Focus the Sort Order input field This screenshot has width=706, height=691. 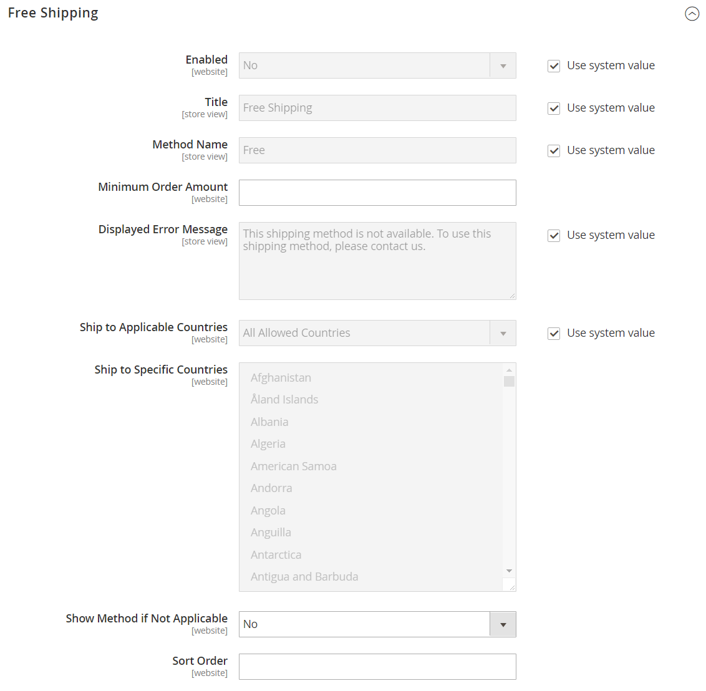coord(377,666)
